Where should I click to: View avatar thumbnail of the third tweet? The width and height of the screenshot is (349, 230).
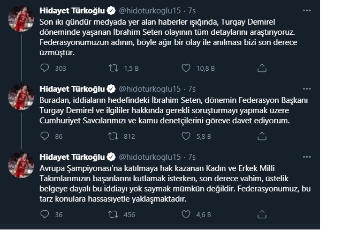[21, 165]
